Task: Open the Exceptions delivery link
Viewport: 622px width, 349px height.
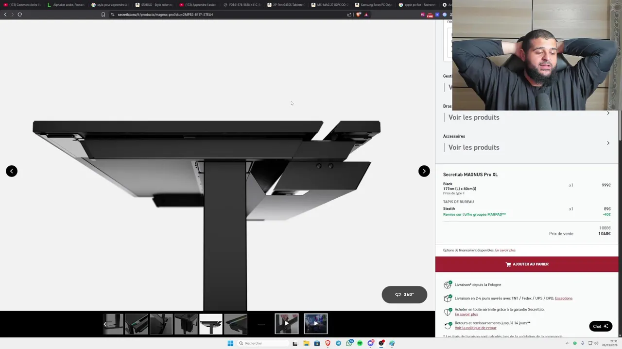Action: pyautogui.click(x=564, y=298)
